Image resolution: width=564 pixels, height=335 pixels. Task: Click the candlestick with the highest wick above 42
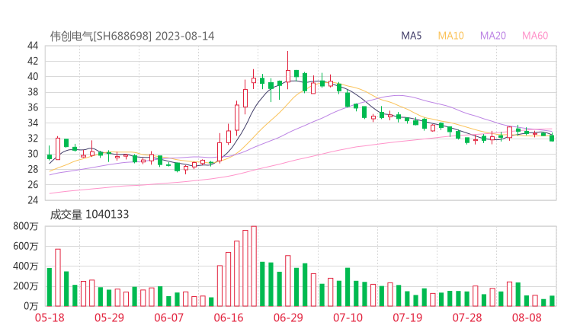288,70
